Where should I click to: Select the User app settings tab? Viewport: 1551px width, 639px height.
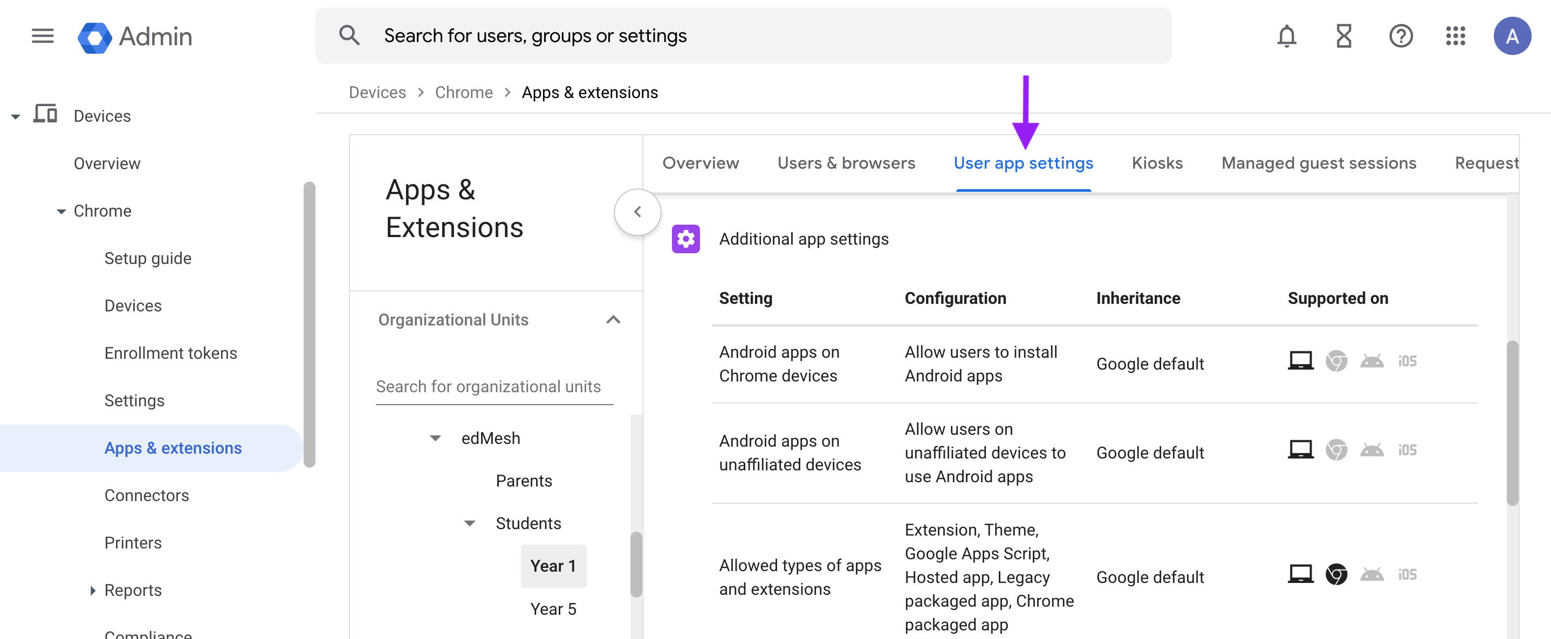pyautogui.click(x=1023, y=163)
